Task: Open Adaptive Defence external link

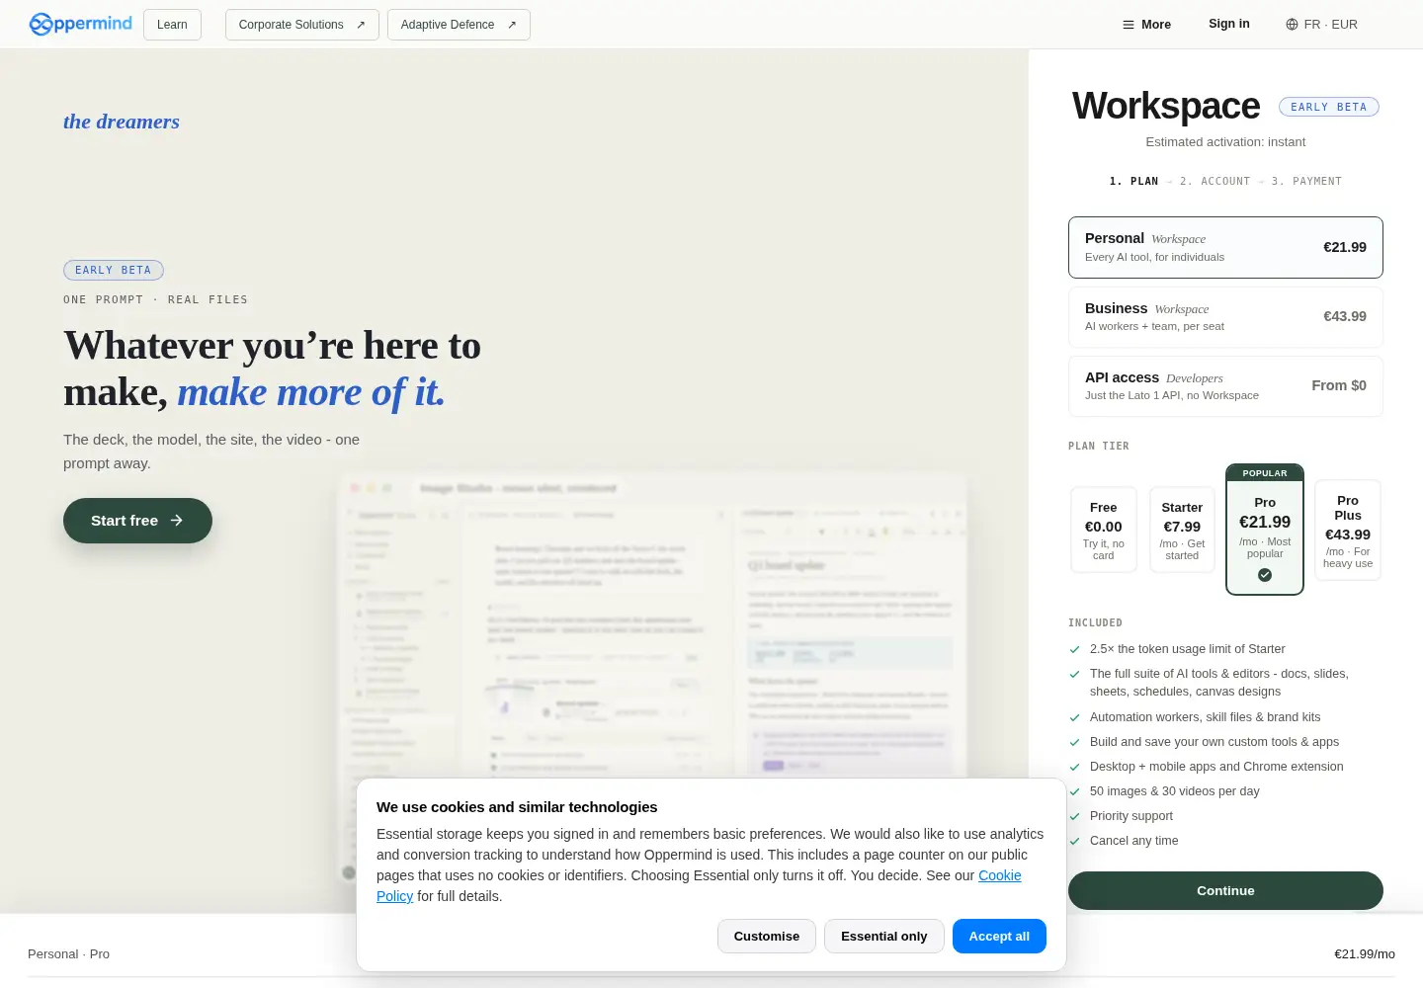Action: 459,25
